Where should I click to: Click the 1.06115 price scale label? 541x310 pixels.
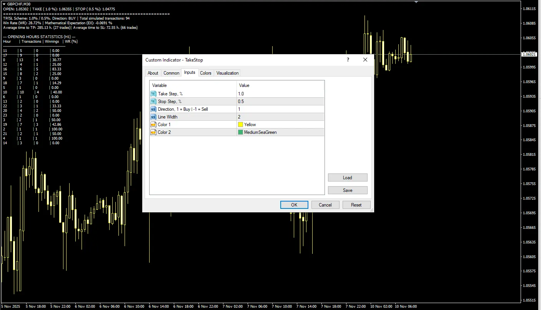click(530, 8)
